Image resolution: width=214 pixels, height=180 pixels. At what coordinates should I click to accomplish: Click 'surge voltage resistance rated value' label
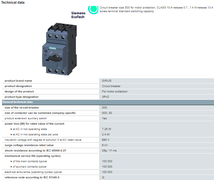point(29,145)
